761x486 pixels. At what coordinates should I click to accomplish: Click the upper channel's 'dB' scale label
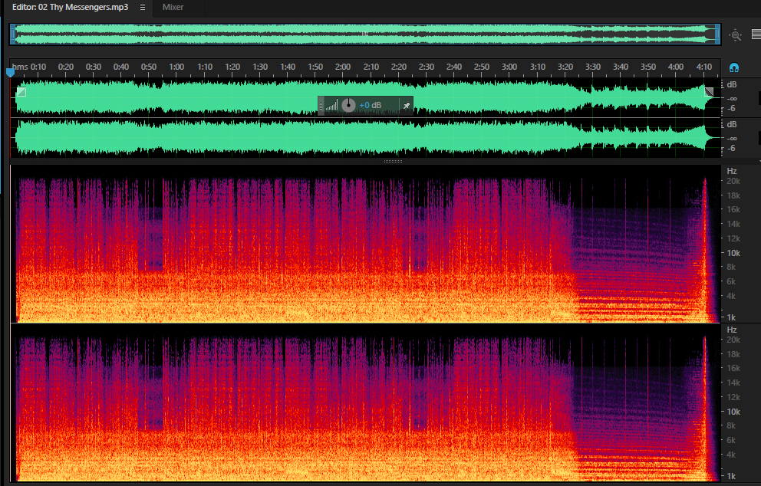[x=732, y=84]
